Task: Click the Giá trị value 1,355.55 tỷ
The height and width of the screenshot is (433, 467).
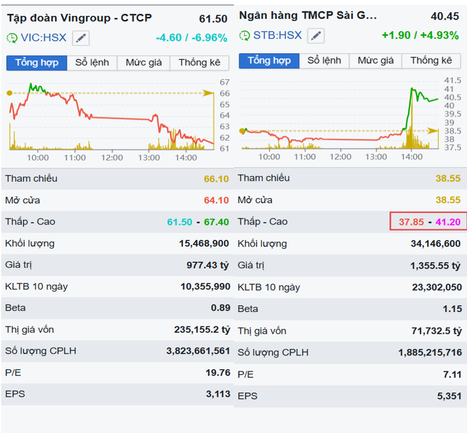Action: click(436, 266)
